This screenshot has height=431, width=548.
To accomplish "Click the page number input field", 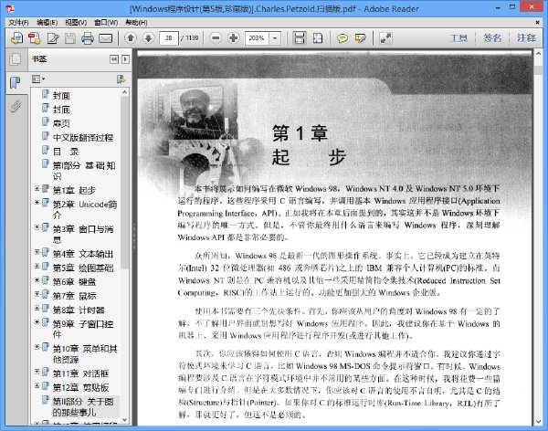I will [x=168, y=37].
